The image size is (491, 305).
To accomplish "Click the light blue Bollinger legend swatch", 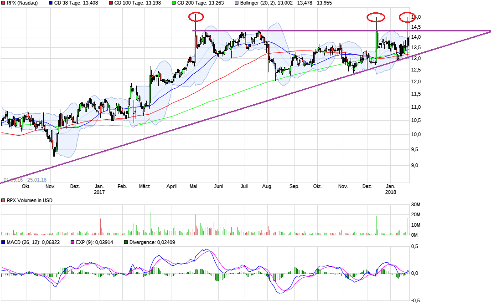I will (x=236, y=3).
